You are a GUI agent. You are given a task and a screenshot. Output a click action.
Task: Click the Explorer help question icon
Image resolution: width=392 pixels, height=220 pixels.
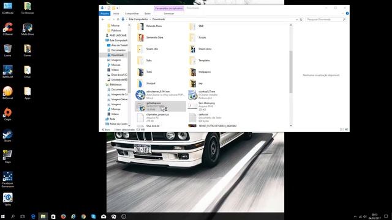pos(347,13)
